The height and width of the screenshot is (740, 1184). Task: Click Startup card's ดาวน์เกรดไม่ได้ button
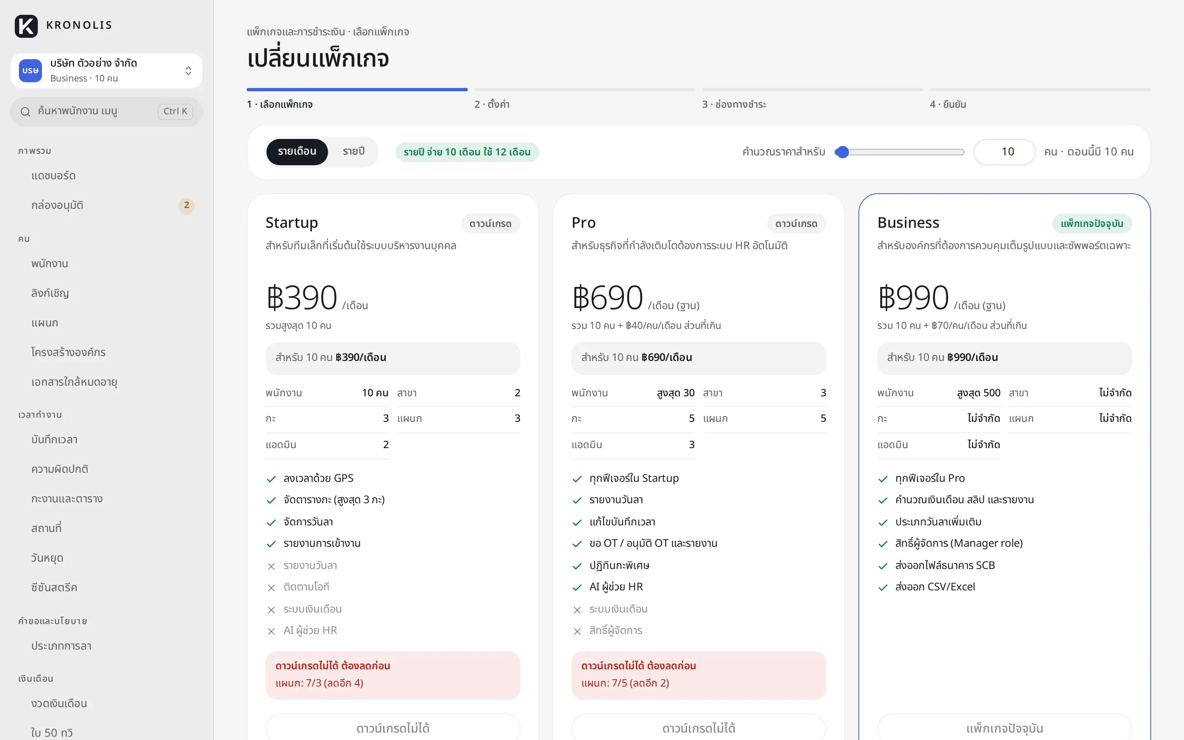393,727
